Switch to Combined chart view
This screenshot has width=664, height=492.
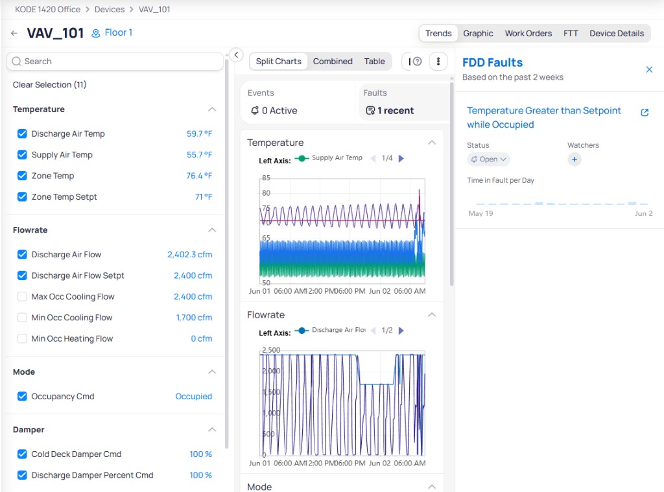(x=333, y=62)
